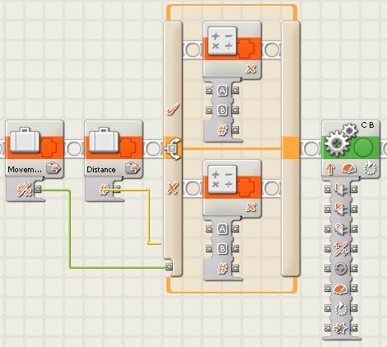Click the Steering wheel icon on Move hub
387x347 pixels.
point(341,269)
